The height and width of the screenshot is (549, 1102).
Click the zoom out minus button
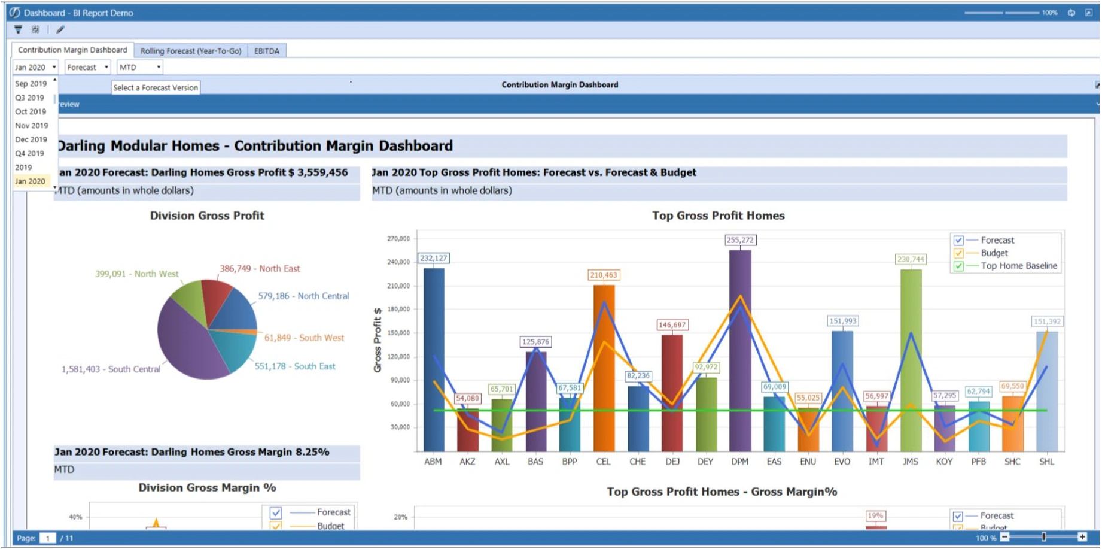[x=1005, y=537]
